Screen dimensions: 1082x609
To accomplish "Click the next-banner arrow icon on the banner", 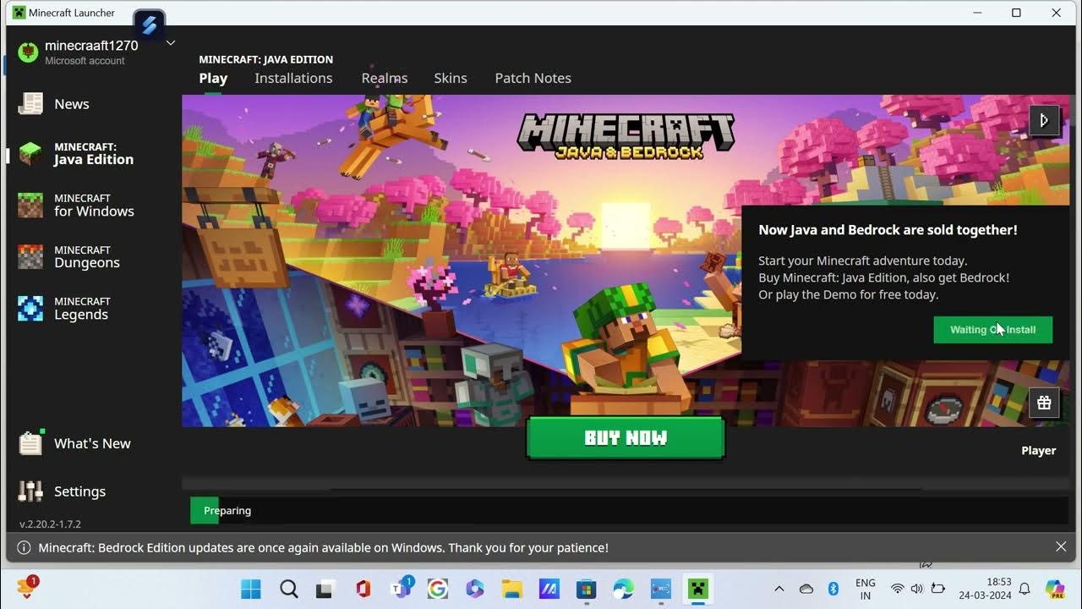I will pyautogui.click(x=1044, y=120).
